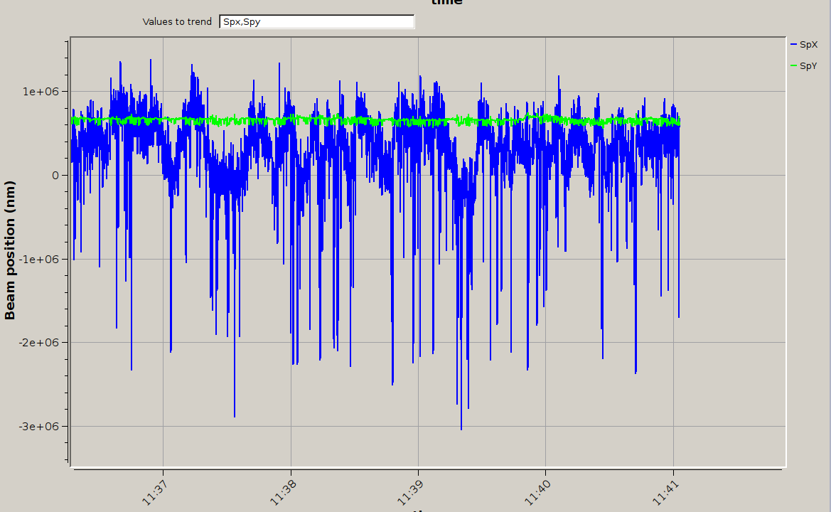Click the -3e+06 y-axis tick label
The image size is (831, 512).
pyautogui.click(x=43, y=426)
